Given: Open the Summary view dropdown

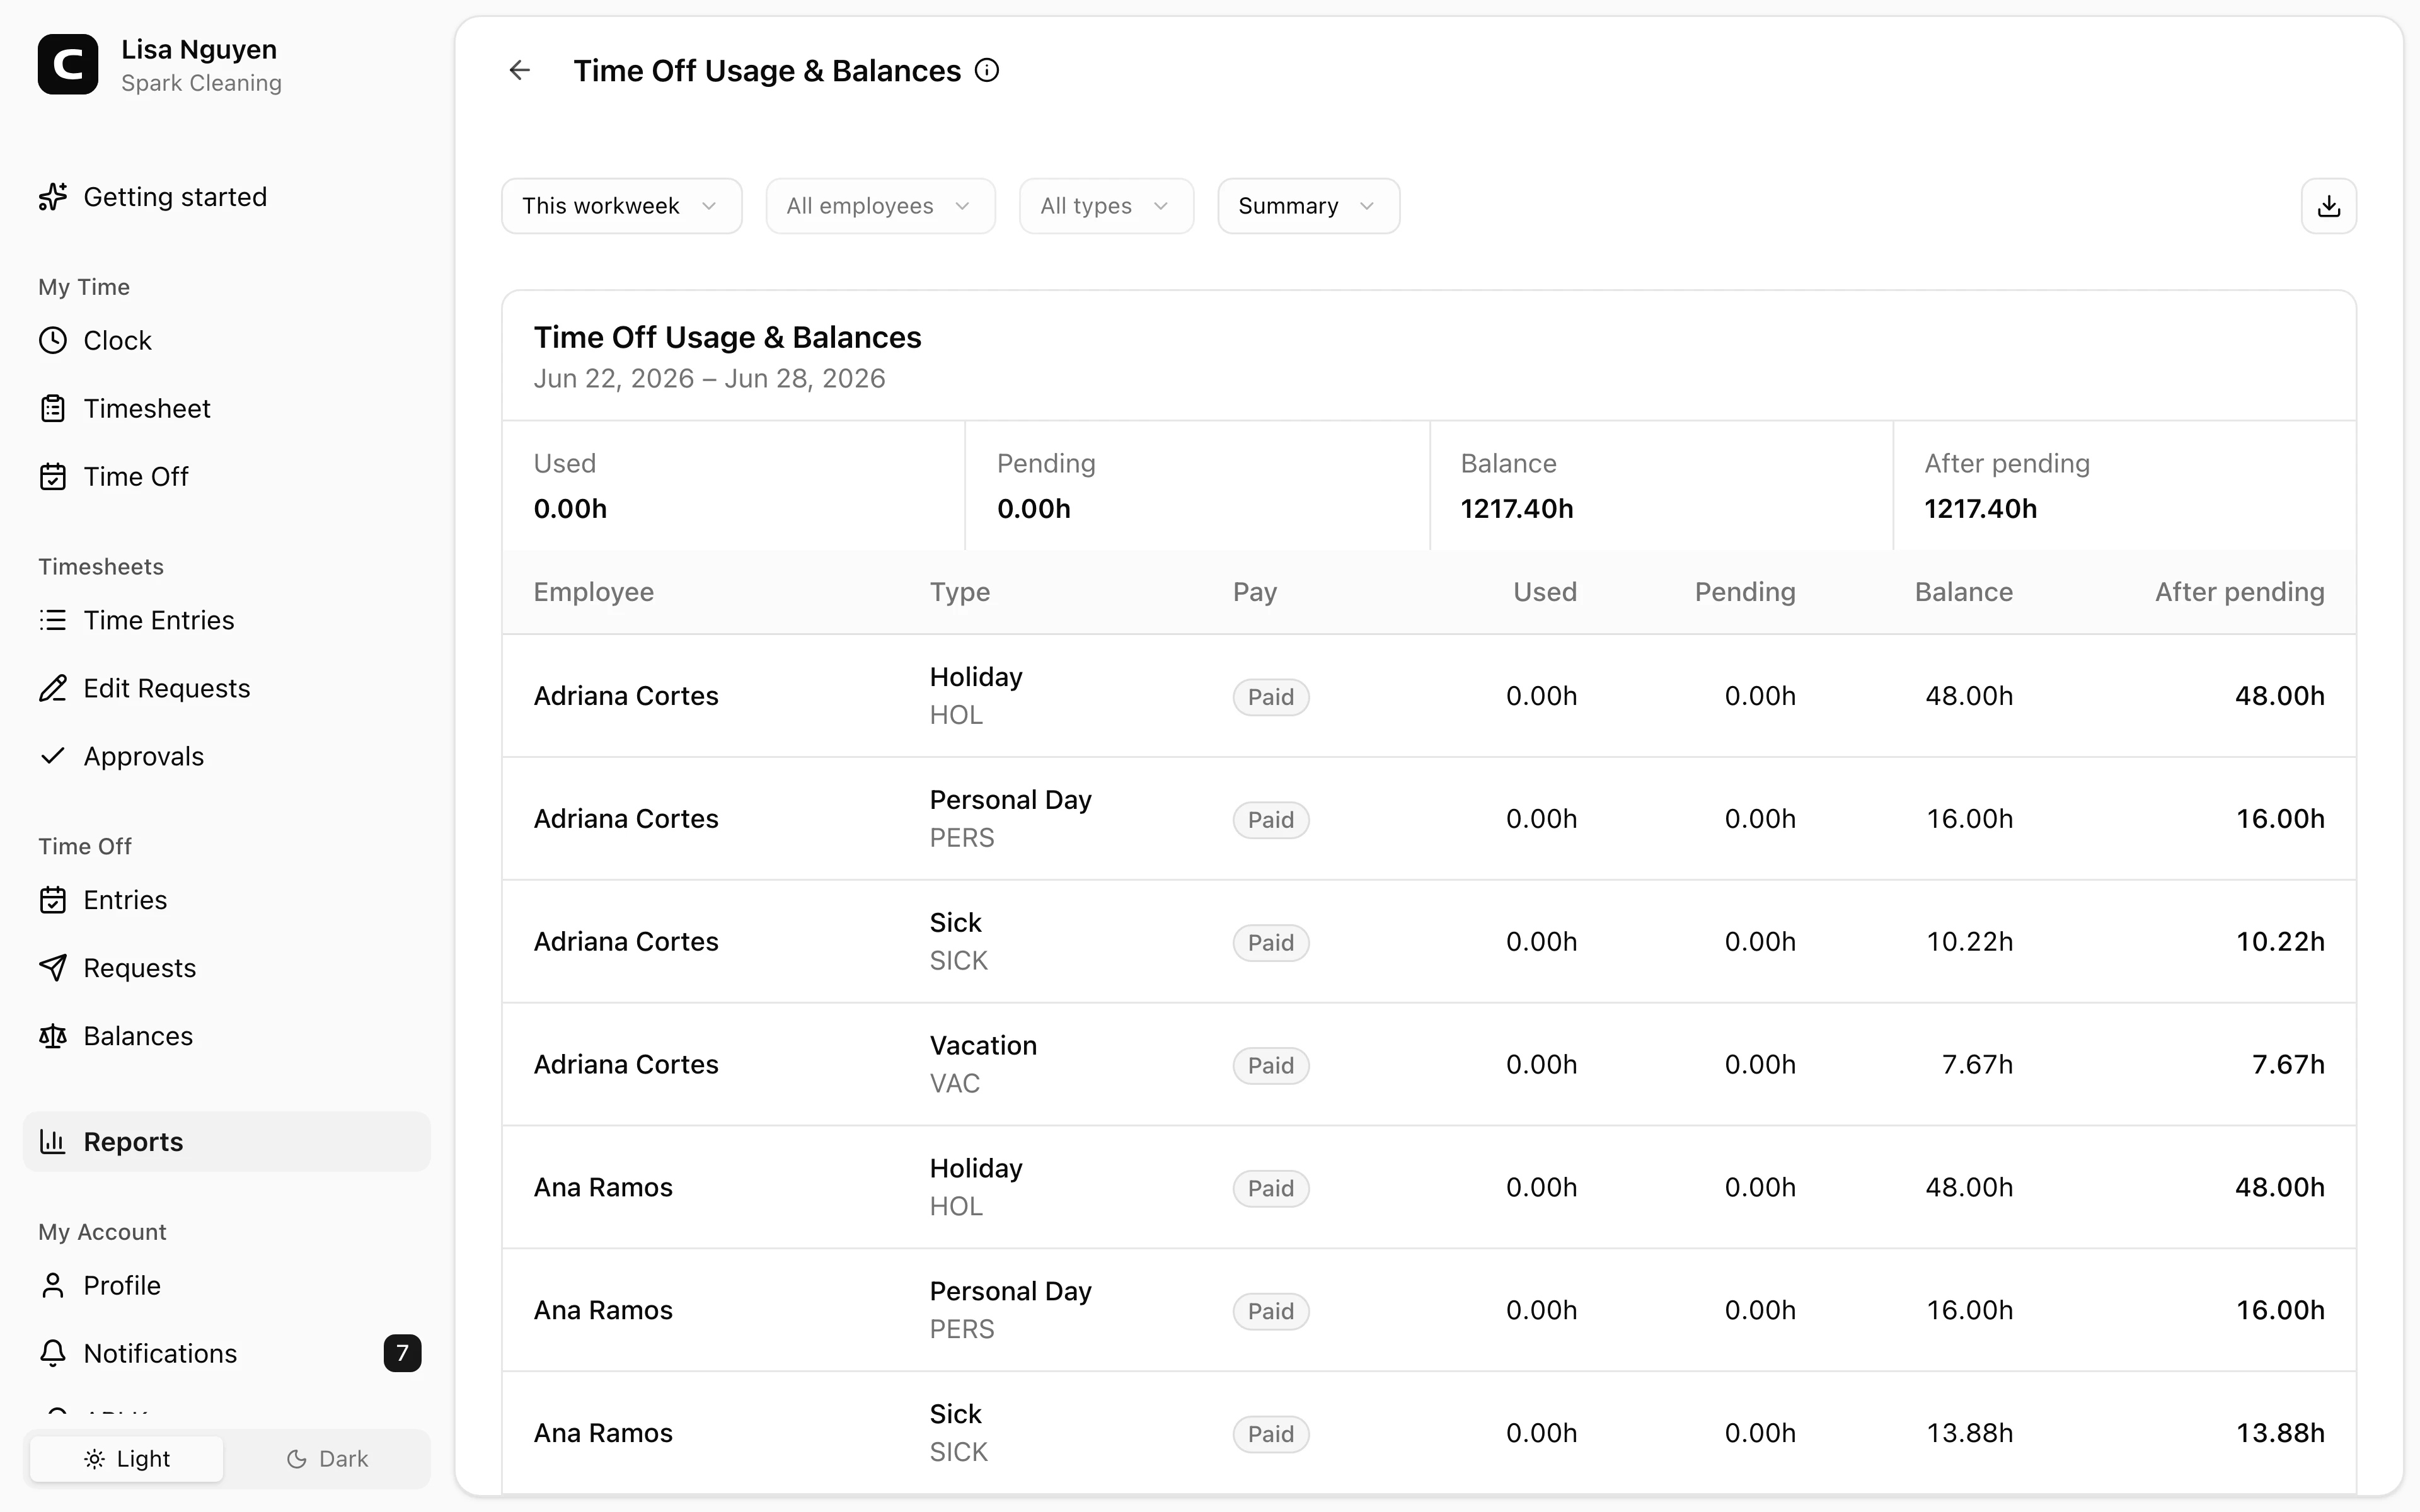Looking at the screenshot, I should point(1308,206).
